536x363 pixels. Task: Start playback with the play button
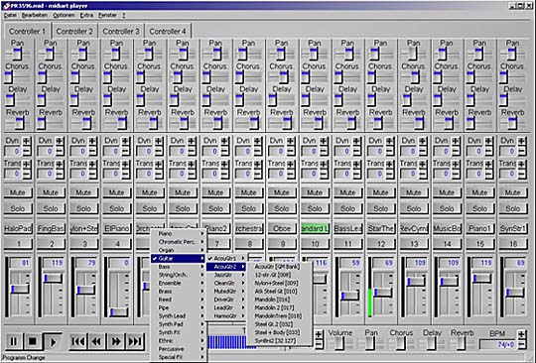53,341
